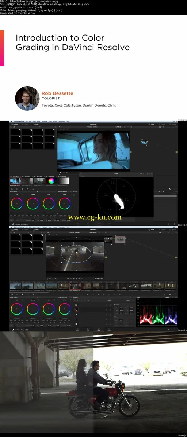Switch to Color page, Lesson 13 screenshot
This screenshot has width=187, height=437.
click(x=99, y=329)
